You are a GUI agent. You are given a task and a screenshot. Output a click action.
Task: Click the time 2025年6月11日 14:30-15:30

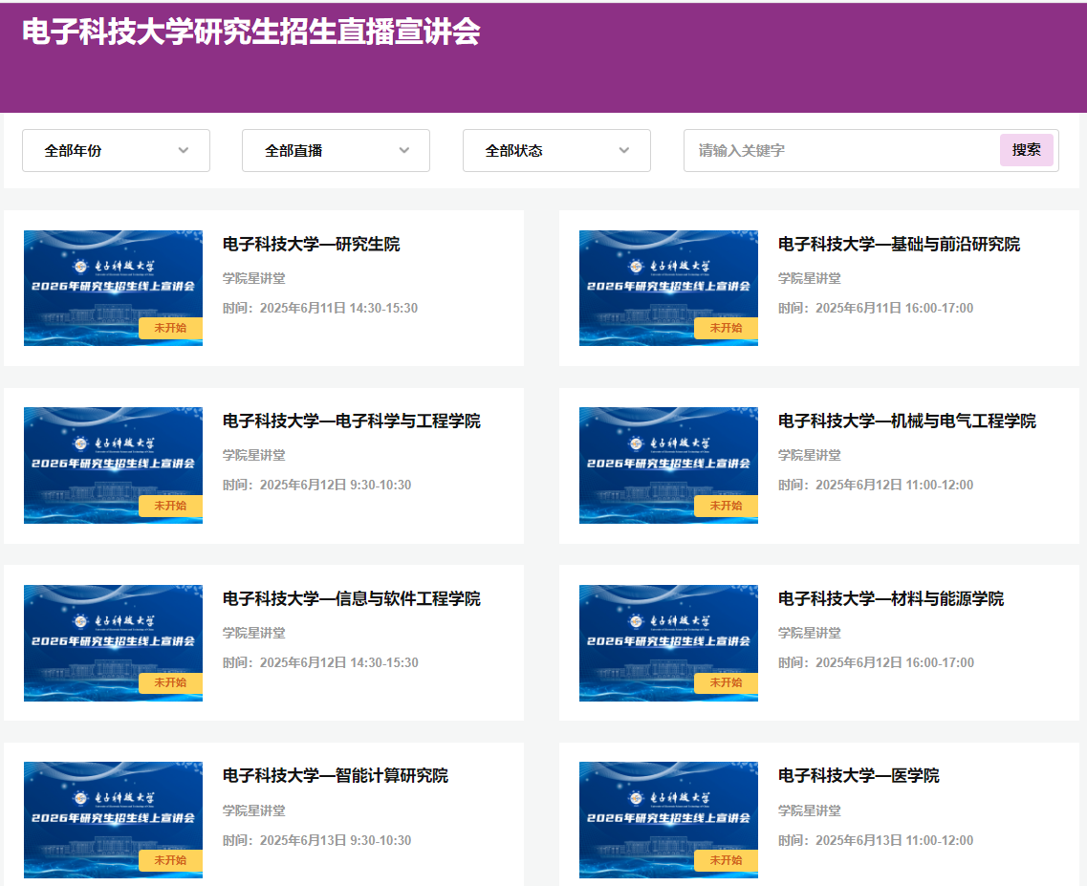tap(339, 308)
